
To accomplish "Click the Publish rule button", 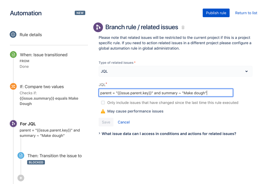I will click(216, 13).
